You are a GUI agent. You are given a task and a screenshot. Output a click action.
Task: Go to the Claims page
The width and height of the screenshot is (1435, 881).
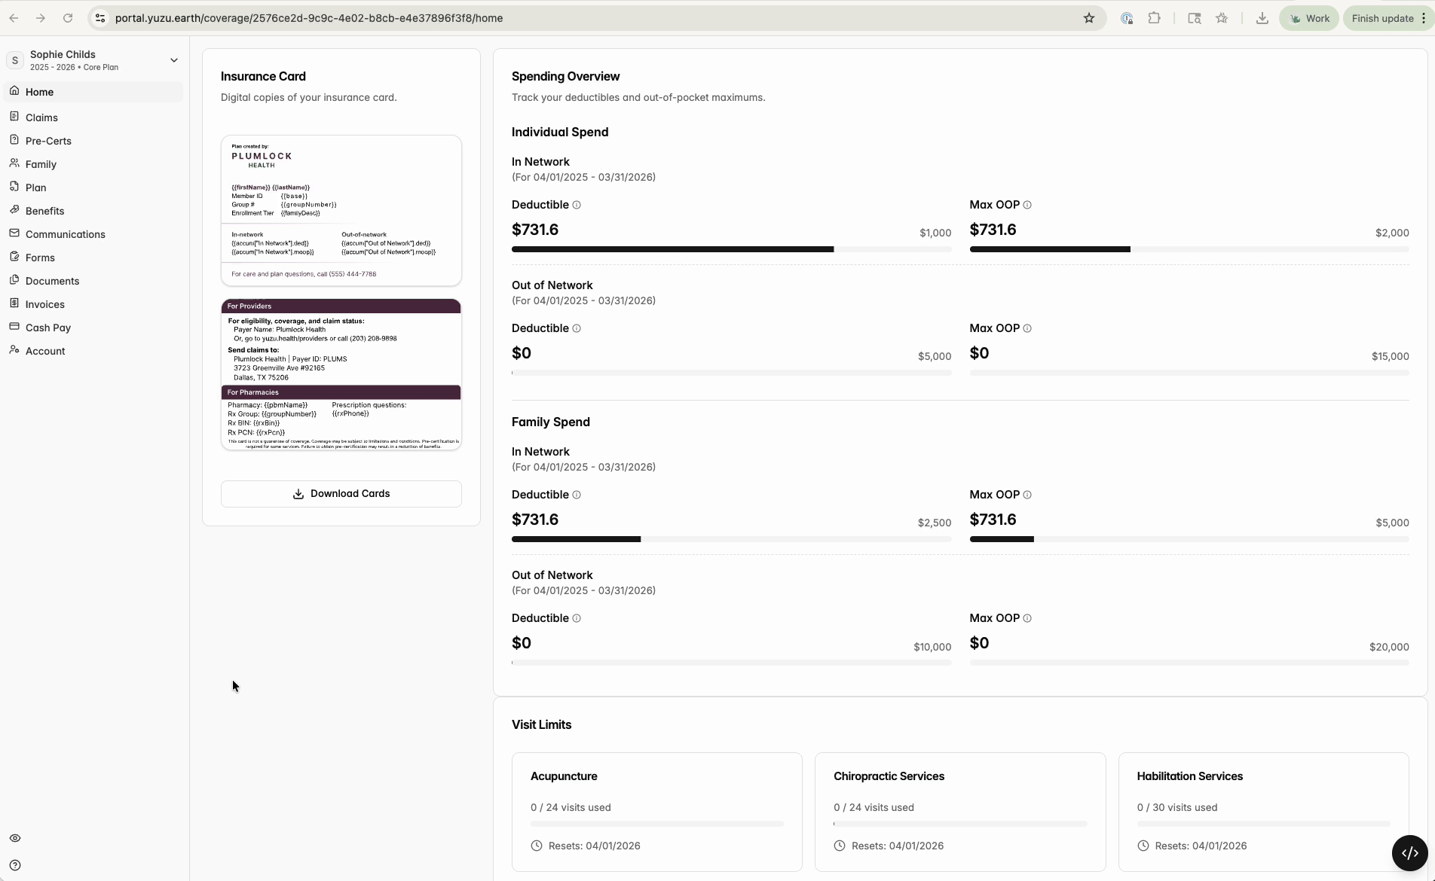(x=41, y=117)
